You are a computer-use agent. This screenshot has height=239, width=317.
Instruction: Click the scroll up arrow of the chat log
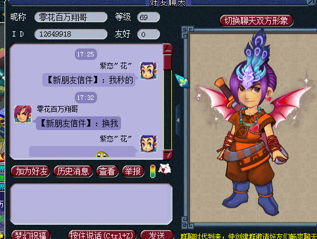[x=167, y=48]
